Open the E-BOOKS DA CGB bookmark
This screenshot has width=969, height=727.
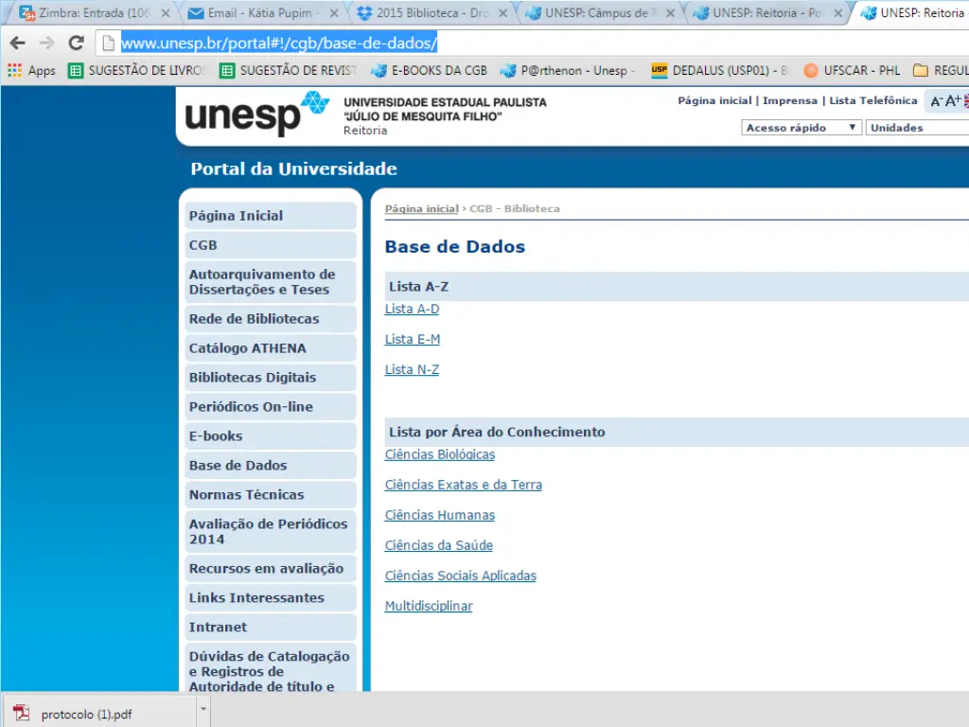(x=430, y=71)
